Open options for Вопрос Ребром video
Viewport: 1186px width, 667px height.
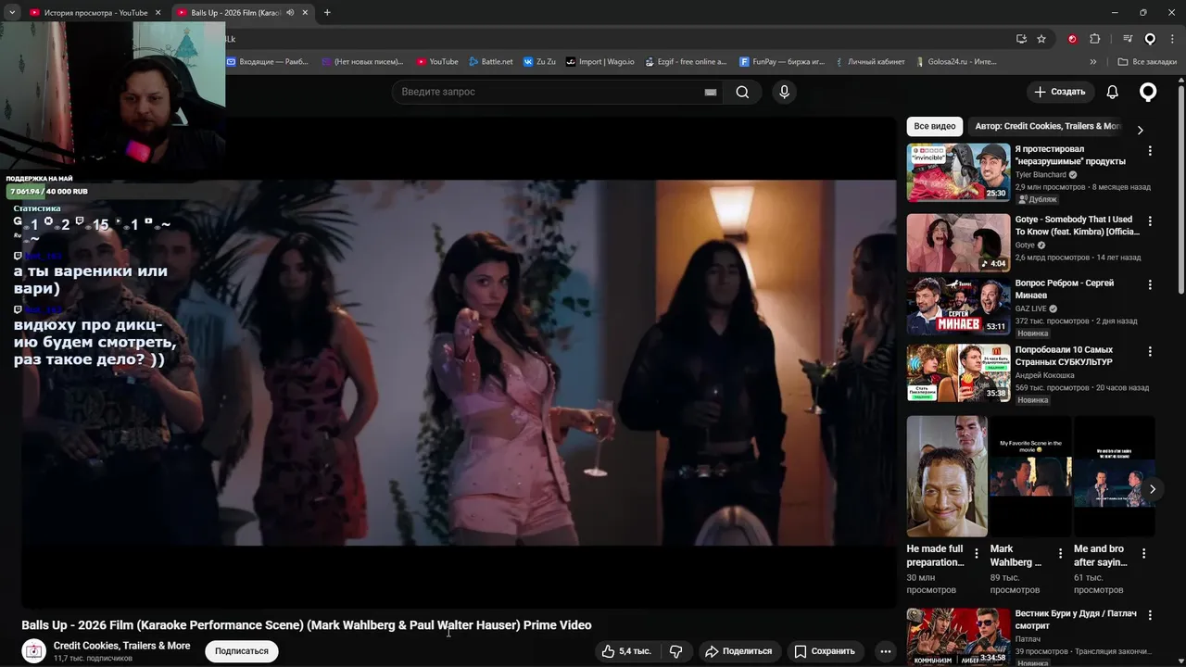point(1150,284)
